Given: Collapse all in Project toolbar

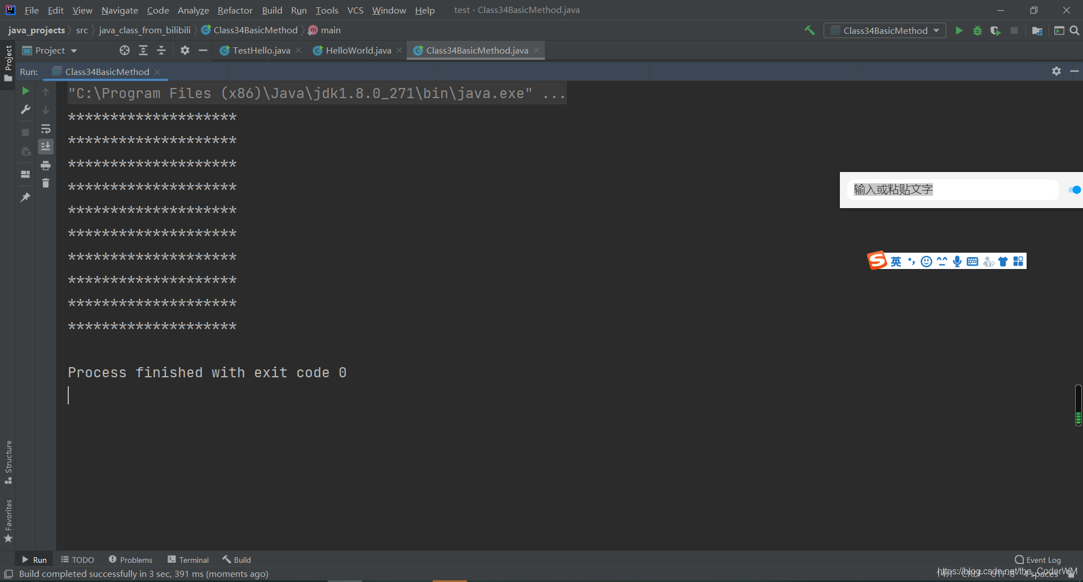Looking at the screenshot, I should click(161, 50).
